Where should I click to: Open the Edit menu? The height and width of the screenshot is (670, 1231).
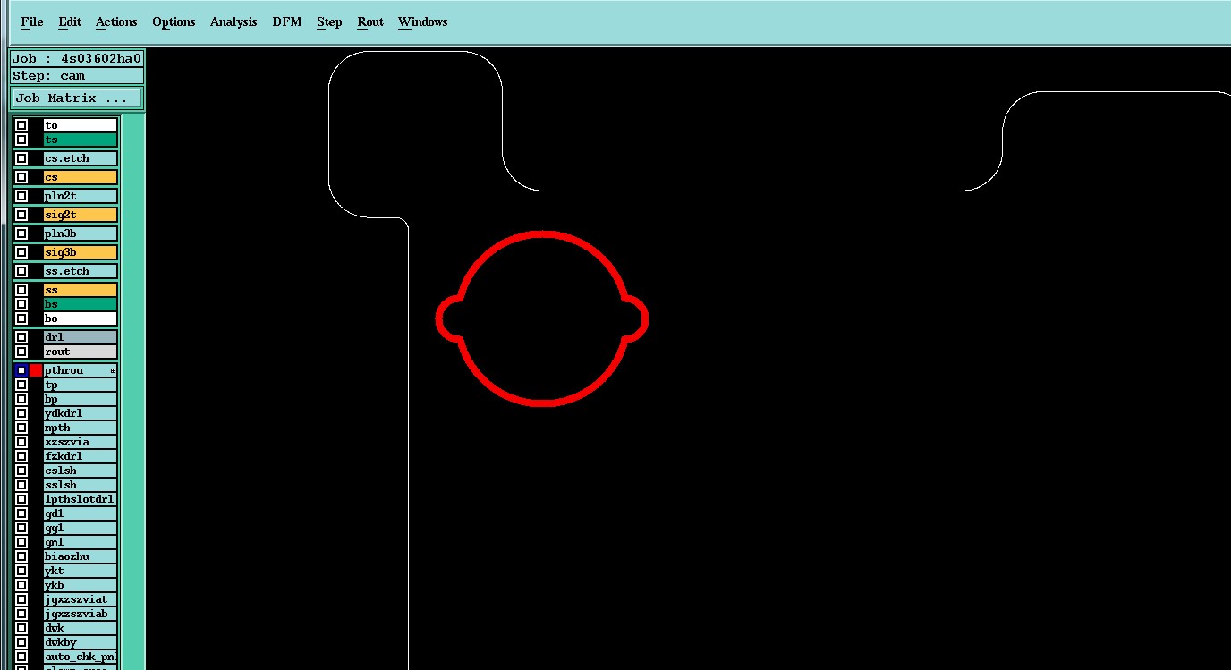tap(69, 21)
